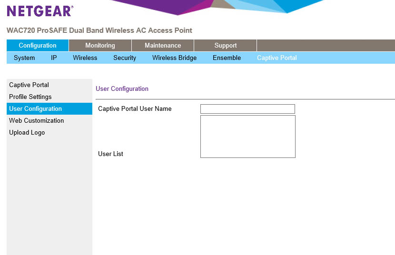Click inside the User List box
Image resolution: width=395 pixels, height=255 pixels.
coord(248,137)
